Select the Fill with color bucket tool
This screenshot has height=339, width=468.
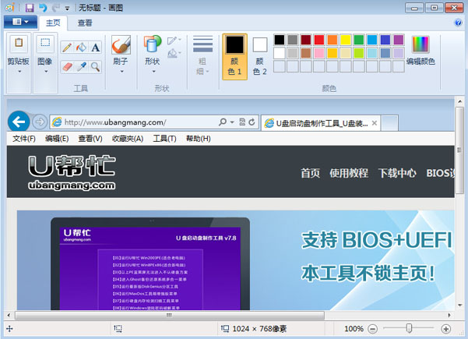[x=81, y=48]
